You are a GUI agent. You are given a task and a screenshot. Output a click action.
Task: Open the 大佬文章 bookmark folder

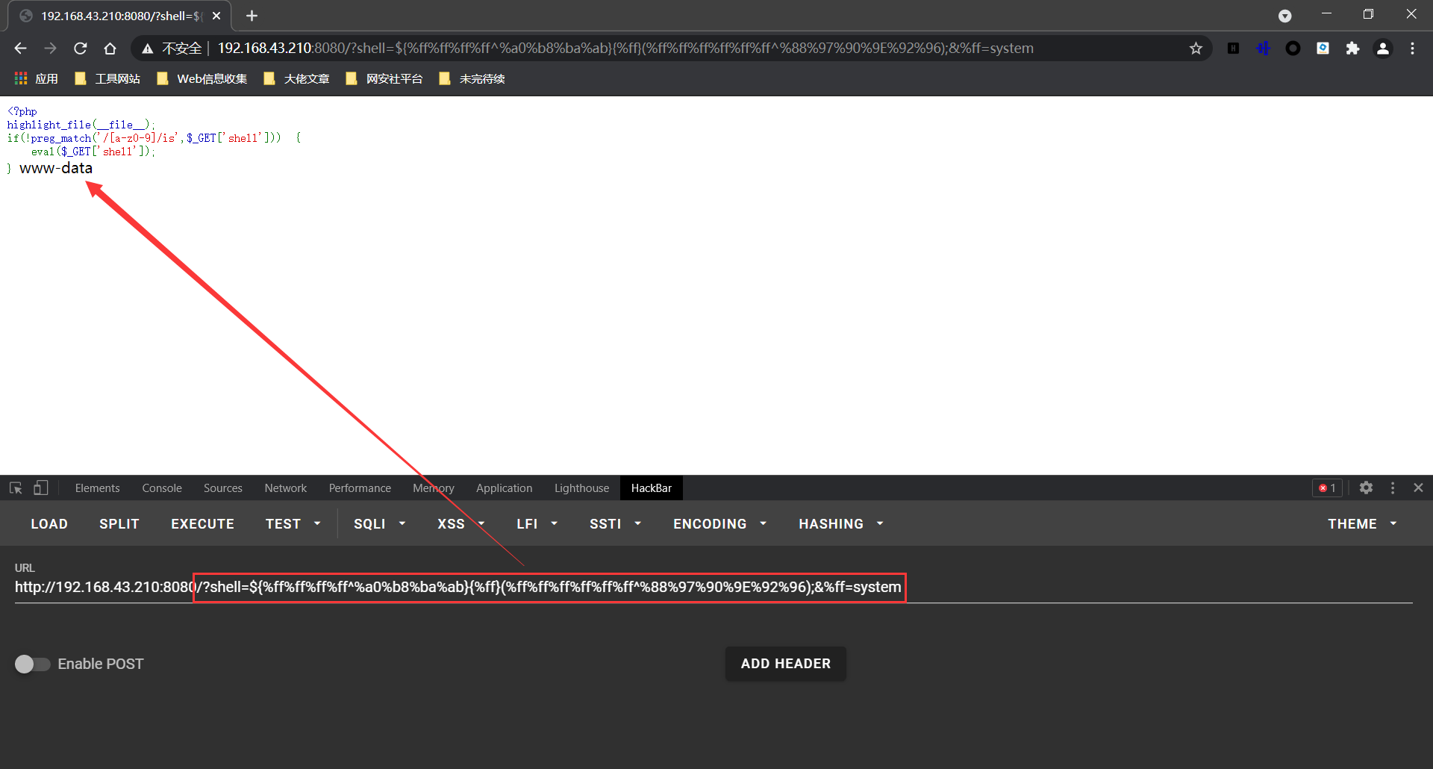(296, 78)
